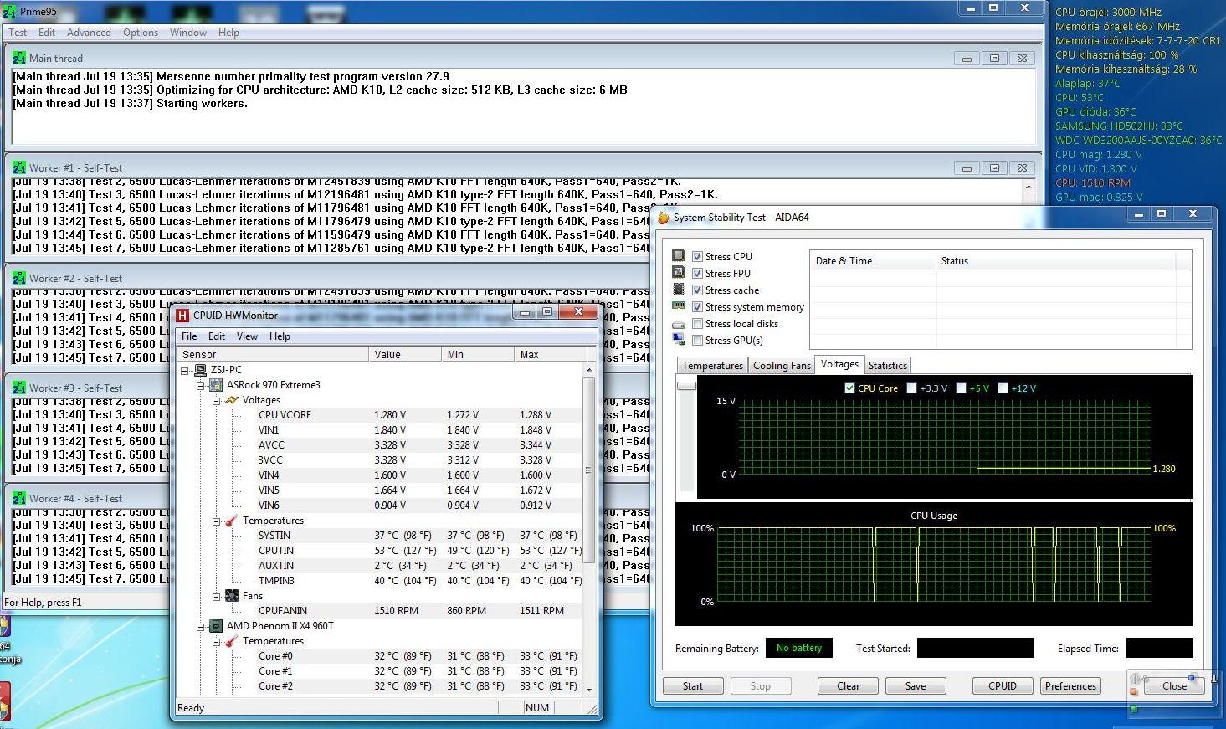Enable the +12 V graph checkbox
The image size is (1226, 729).
pyautogui.click(x=1003, y=388)
